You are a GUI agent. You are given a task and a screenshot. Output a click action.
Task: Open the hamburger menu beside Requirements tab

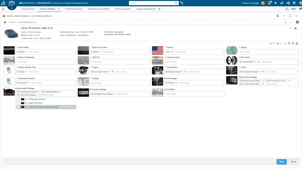pyautogui.click(x=3, y=9)
